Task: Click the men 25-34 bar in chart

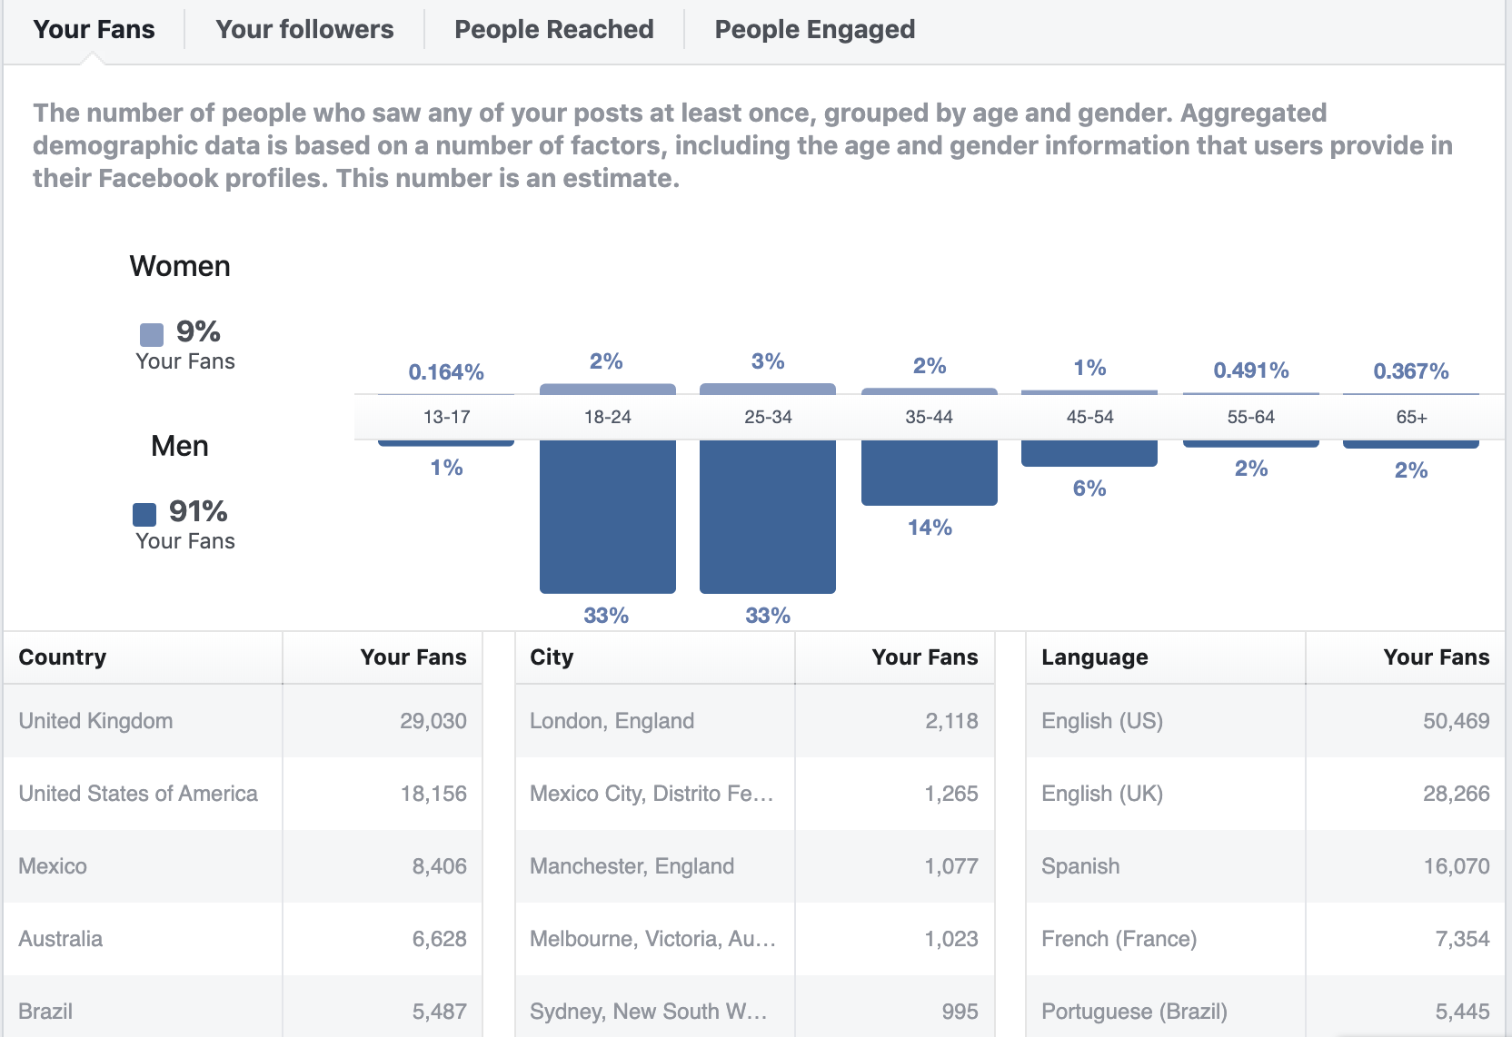Action: point(768,517)
